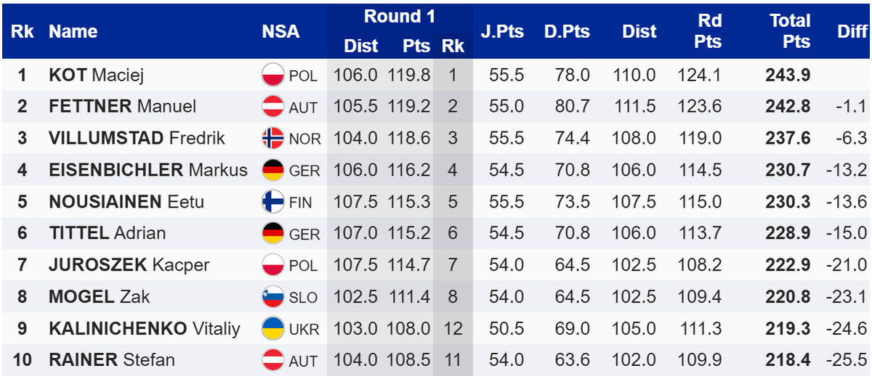This screenshot has width=872, height=376.
Task: Click the total points 243.9 cell
Action: [x=788, y=75]
